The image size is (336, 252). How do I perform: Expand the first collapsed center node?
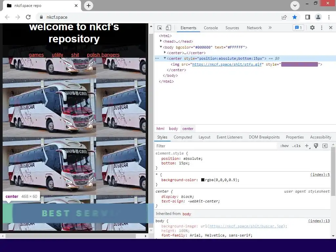pos(165,52)
